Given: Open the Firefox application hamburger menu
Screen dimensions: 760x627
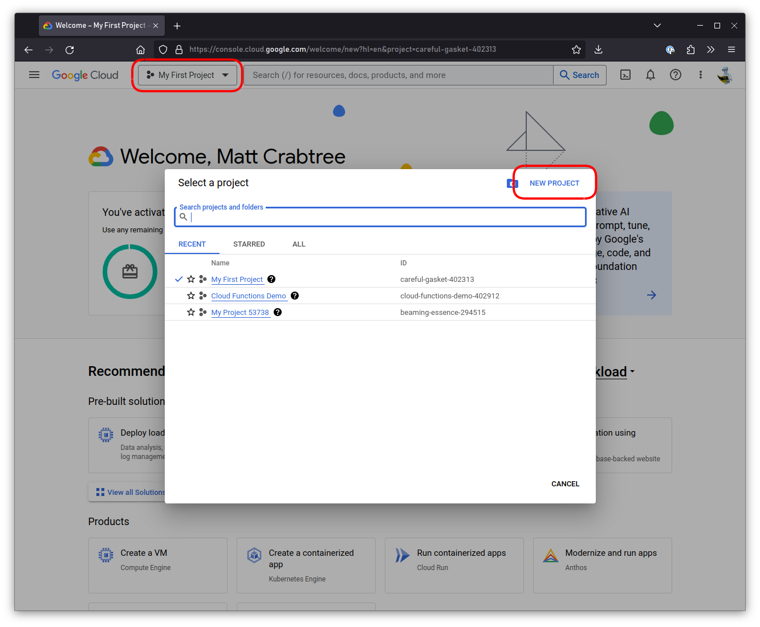Looking at the screenshot, I should 731,50.
